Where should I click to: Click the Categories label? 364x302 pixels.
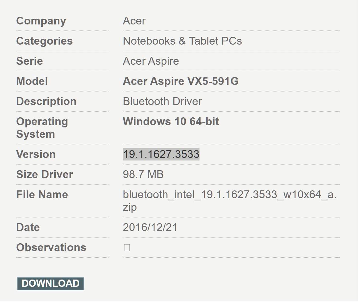point(44,41)
